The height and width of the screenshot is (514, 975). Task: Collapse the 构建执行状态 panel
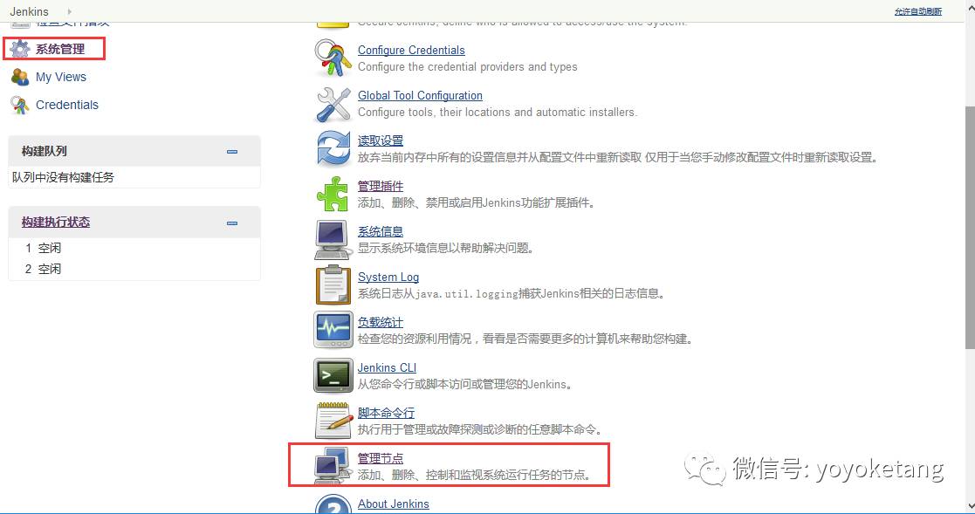[x=232, y=223]
